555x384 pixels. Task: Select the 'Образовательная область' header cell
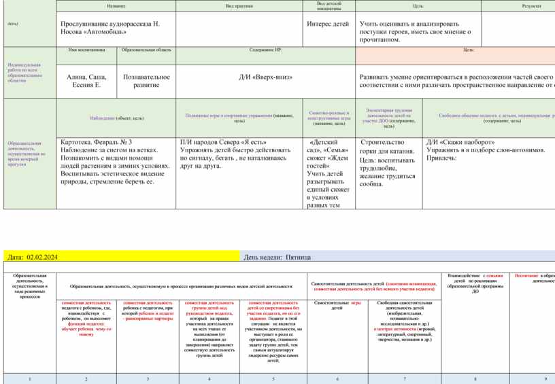146,56
